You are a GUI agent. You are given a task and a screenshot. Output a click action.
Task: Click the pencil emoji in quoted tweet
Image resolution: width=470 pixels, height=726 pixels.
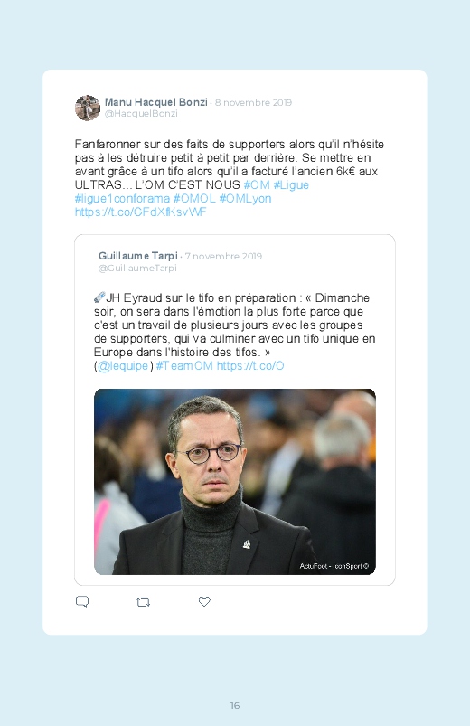coord(99,297)
